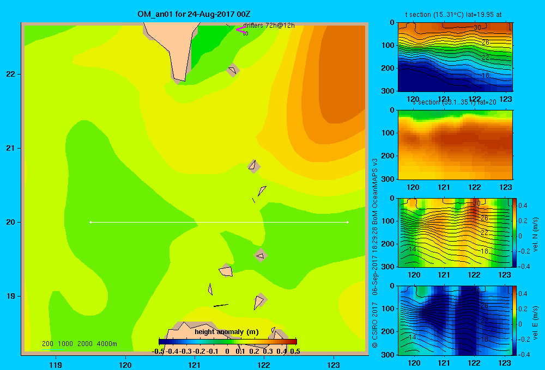Click the "14" contour label in the vel. N panel

[x=412, y=249]
